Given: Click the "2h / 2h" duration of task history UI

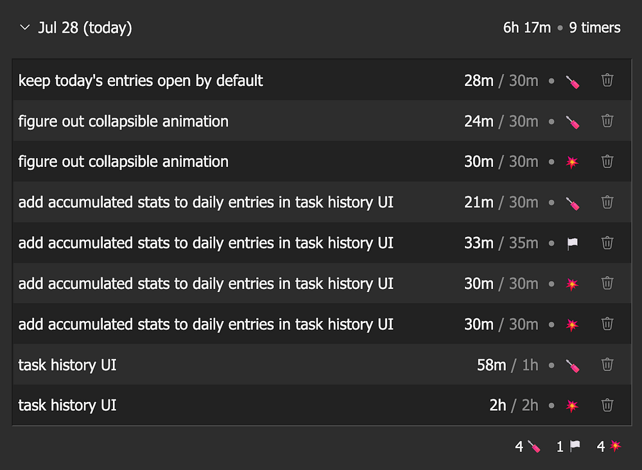Looking at the screenshot, I should coord(514,405).
